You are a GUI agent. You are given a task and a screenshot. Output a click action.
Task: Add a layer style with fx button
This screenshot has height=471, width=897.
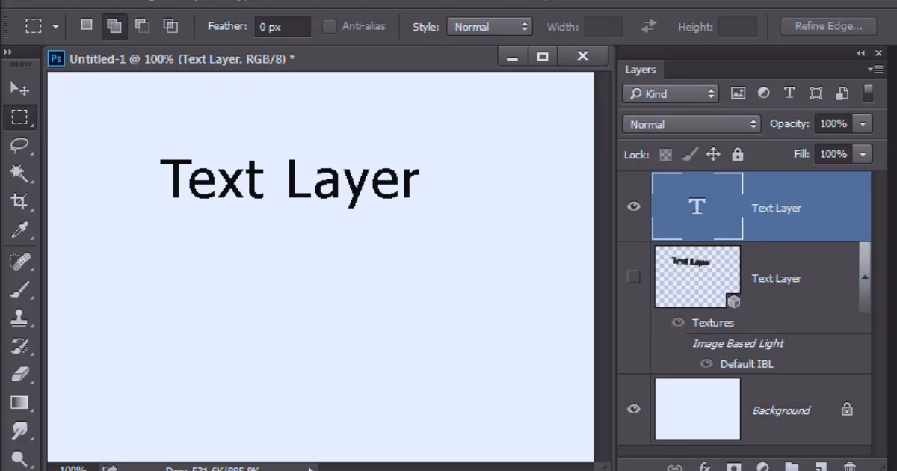pyautogui.click(x=704, y=467)
